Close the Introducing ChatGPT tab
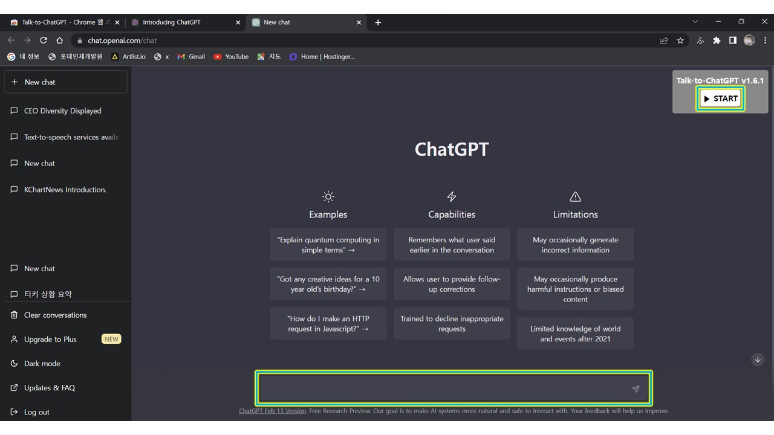Image resolution: width=774 pixels, height=435 pixels. click(238, 22)
